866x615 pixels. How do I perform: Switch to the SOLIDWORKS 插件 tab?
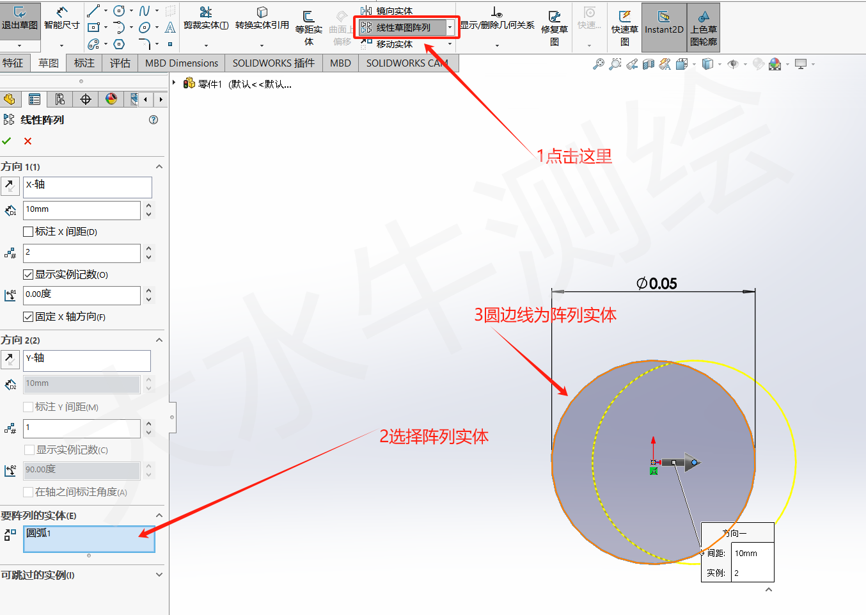pyautogui.click(x=273, y=63)
